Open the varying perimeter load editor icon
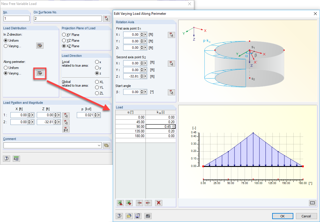The image size is (320, 222). (x=40, y=73)
